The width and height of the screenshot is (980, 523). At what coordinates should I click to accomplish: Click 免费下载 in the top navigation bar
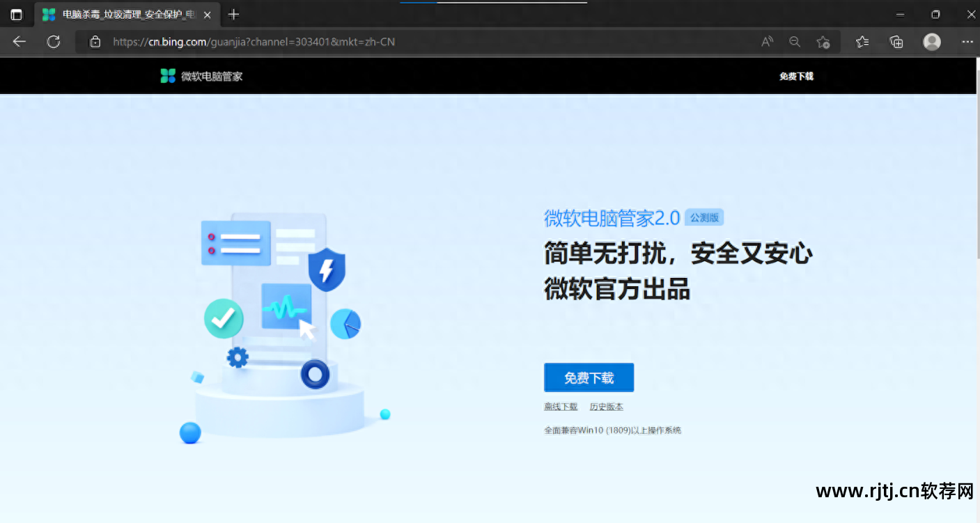pyautogui.click(x=796, y=76)
